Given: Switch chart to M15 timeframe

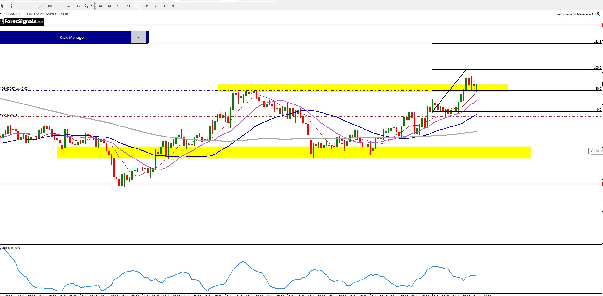Looking at the screenshot, I should click(x=119, y=6).
